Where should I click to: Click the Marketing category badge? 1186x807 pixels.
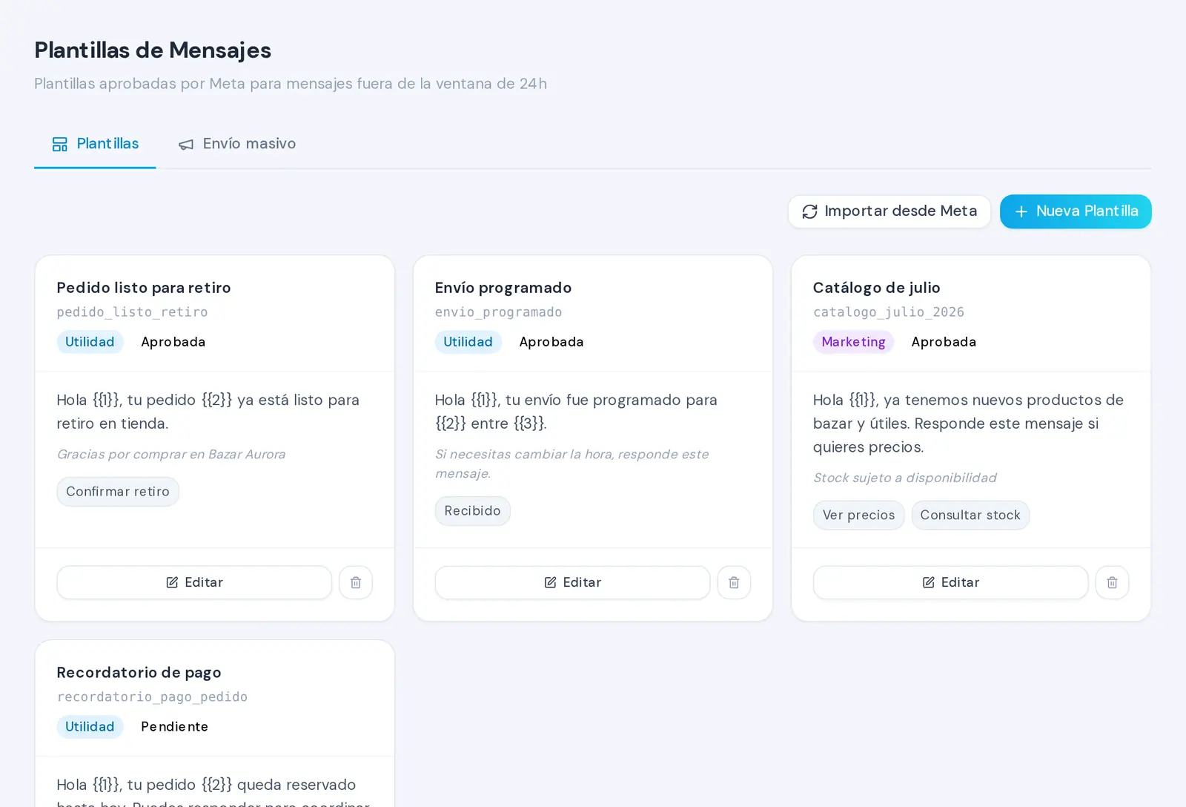tap(853, 342)
